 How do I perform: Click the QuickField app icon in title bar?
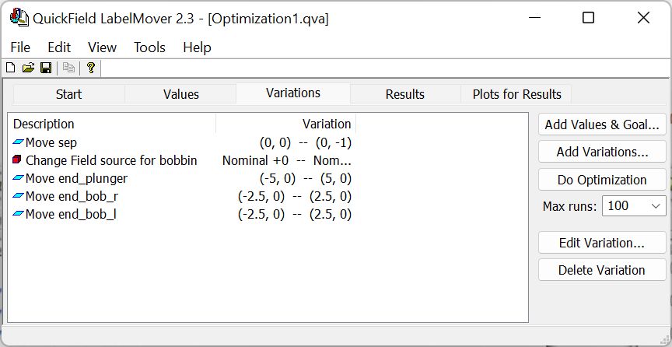[16, 18]
